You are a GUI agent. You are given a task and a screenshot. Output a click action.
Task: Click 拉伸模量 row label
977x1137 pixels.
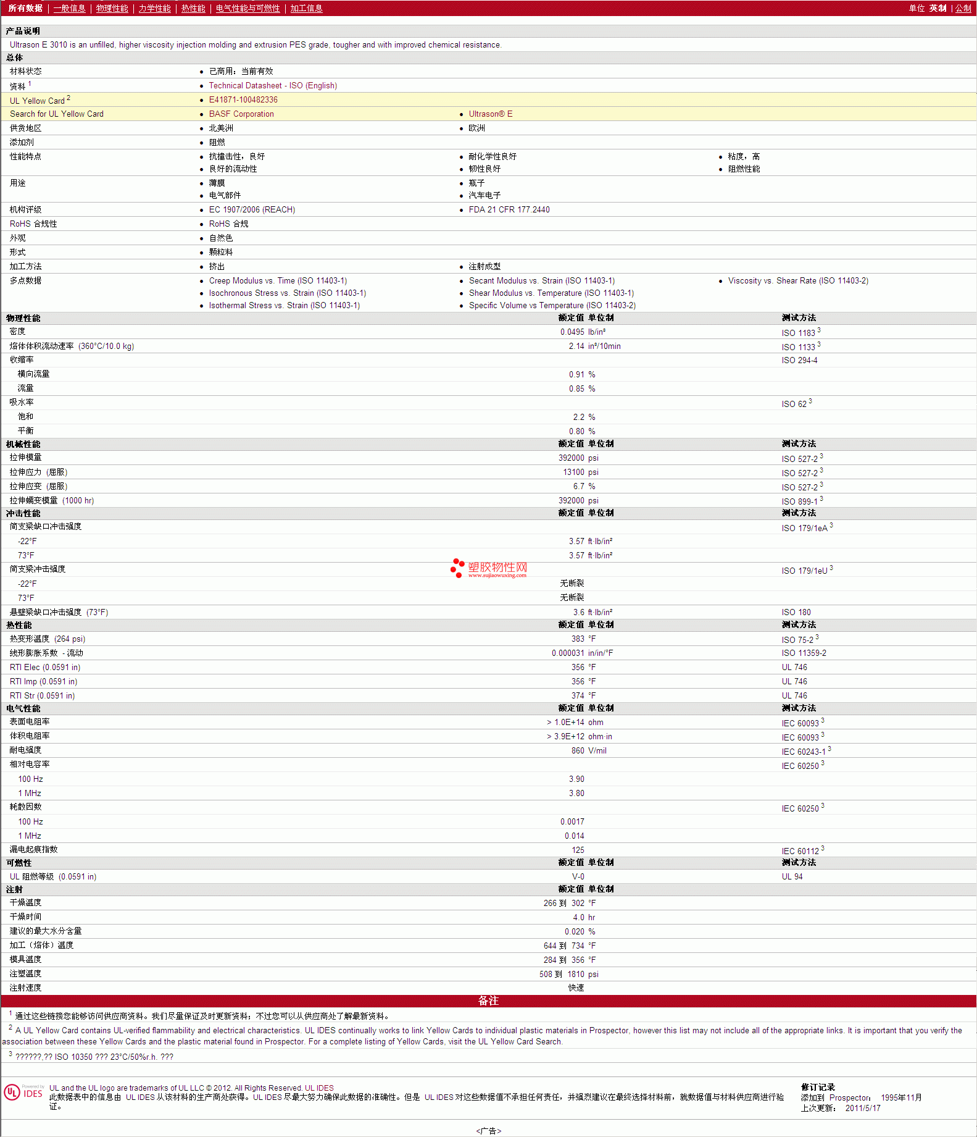click(26, 457)
